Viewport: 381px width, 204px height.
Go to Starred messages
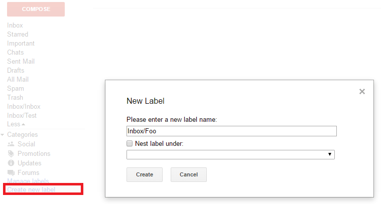[18, 35]
